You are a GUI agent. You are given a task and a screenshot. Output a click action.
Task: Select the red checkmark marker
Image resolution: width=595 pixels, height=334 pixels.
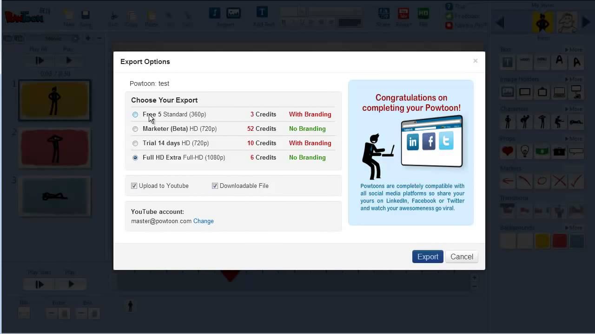(576, 181)
